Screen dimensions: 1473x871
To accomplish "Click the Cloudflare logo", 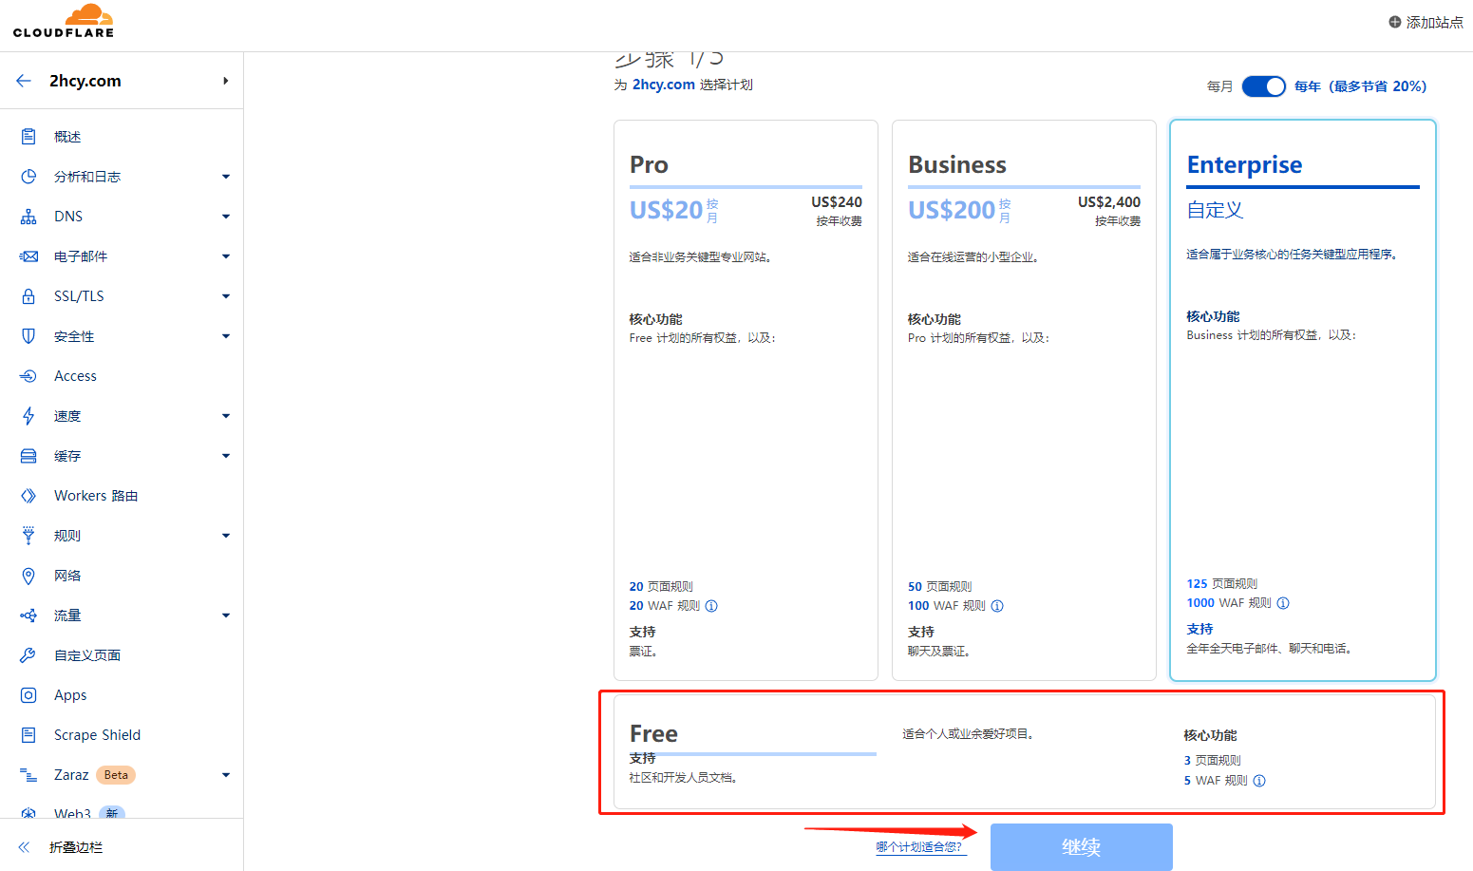I will pyautogui.click(x=64, y=21).
